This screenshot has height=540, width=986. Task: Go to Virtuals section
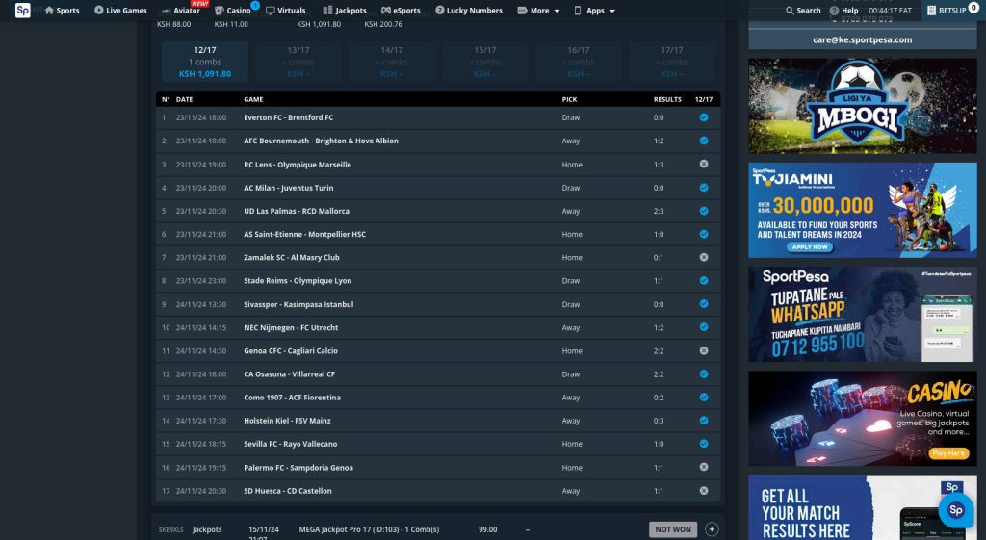[285, 10]
